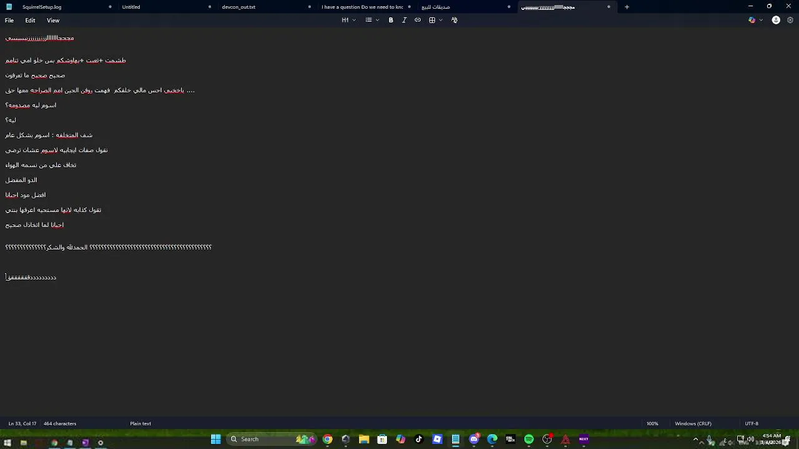Click unsaved dot on SquirrelSetup.log tab
Viewport: 799px width, 449px height.
(x=110, y=7)
